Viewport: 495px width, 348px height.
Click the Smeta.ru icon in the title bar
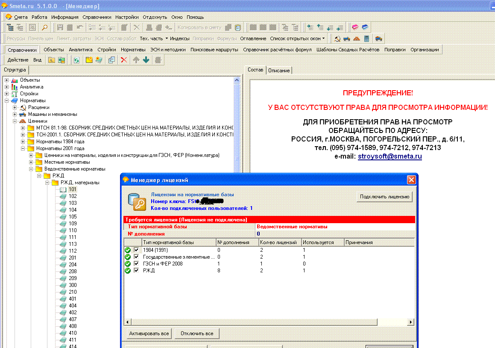[4, 6]
